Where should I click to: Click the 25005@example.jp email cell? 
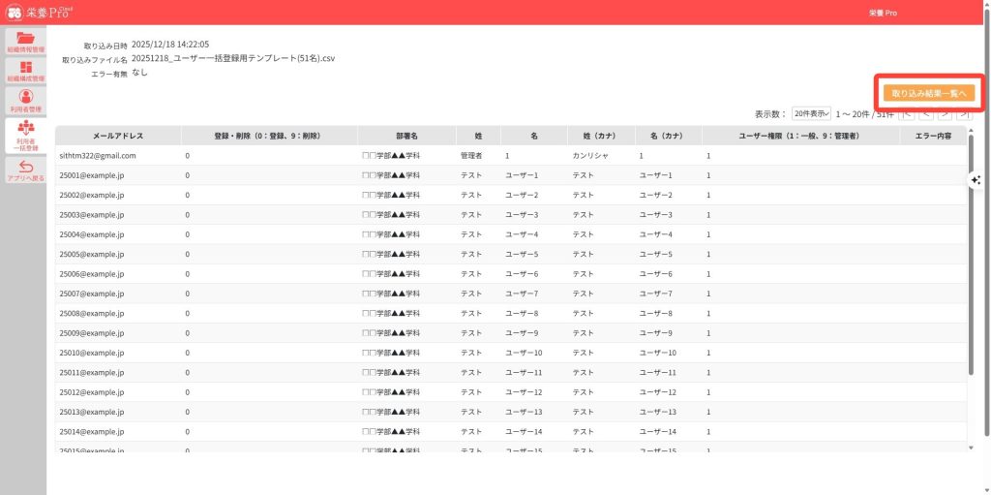(x=92, y=254)
